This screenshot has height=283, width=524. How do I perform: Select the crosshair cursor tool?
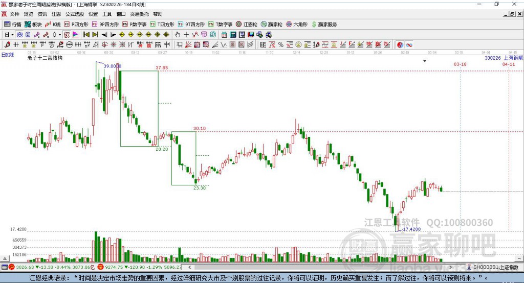click(x=186, y=35)
